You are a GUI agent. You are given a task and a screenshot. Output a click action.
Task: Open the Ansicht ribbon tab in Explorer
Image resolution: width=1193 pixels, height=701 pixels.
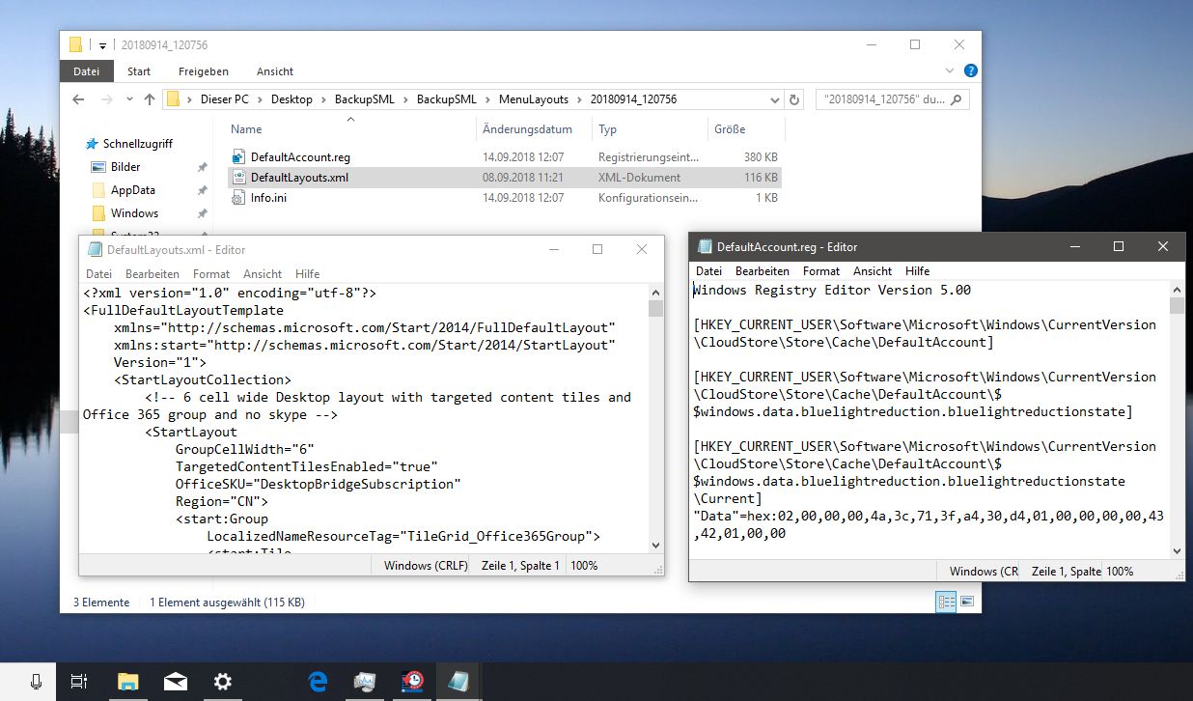coord(275,71)
